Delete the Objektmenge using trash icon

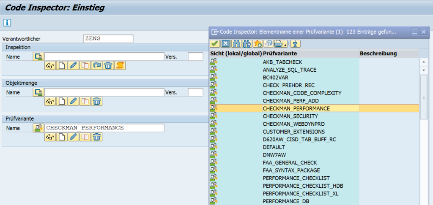pos(97,101)
